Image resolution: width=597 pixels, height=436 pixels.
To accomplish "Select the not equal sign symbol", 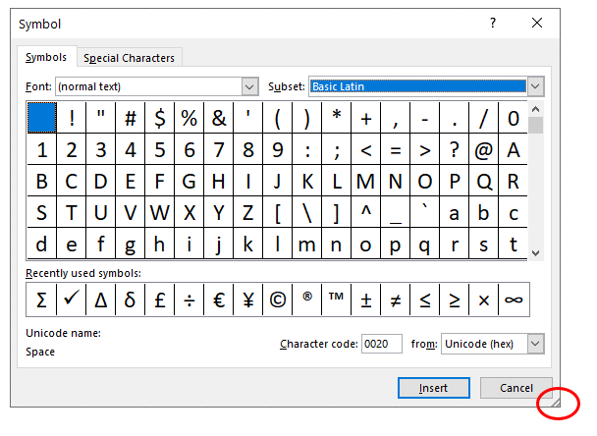I will [x=396, y=301].
